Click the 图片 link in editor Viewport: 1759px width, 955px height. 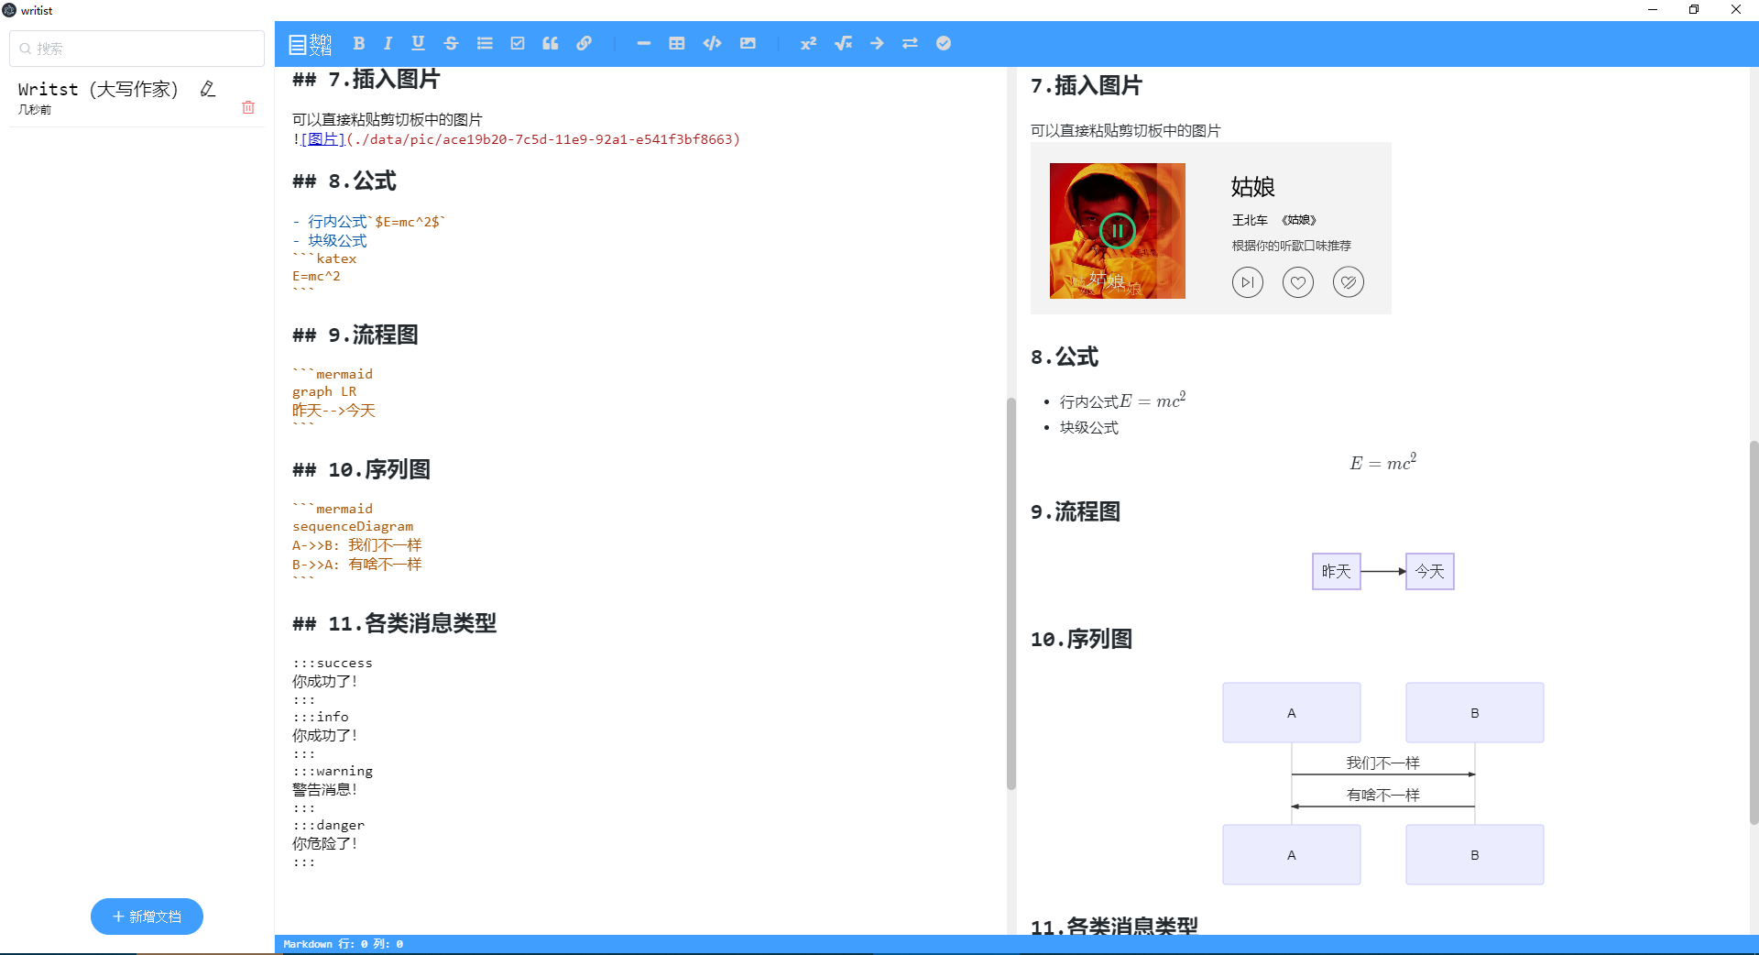click(x=322, y=139)
